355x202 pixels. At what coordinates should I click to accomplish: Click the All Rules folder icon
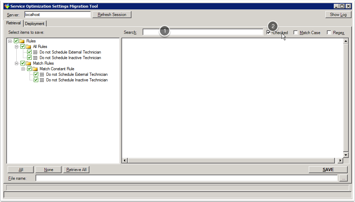[29, 47]
